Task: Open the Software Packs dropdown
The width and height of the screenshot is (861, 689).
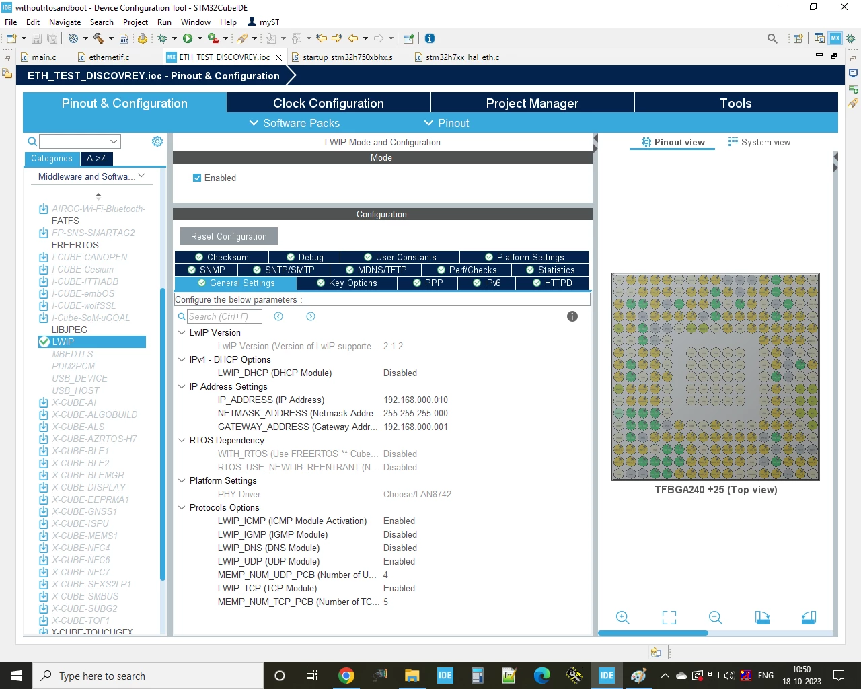Action: tap(294, 123)
